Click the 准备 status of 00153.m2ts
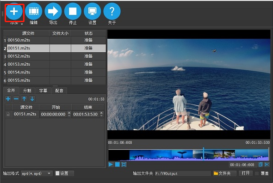Screen dimensions: 273x183 [x=88, y=64]
